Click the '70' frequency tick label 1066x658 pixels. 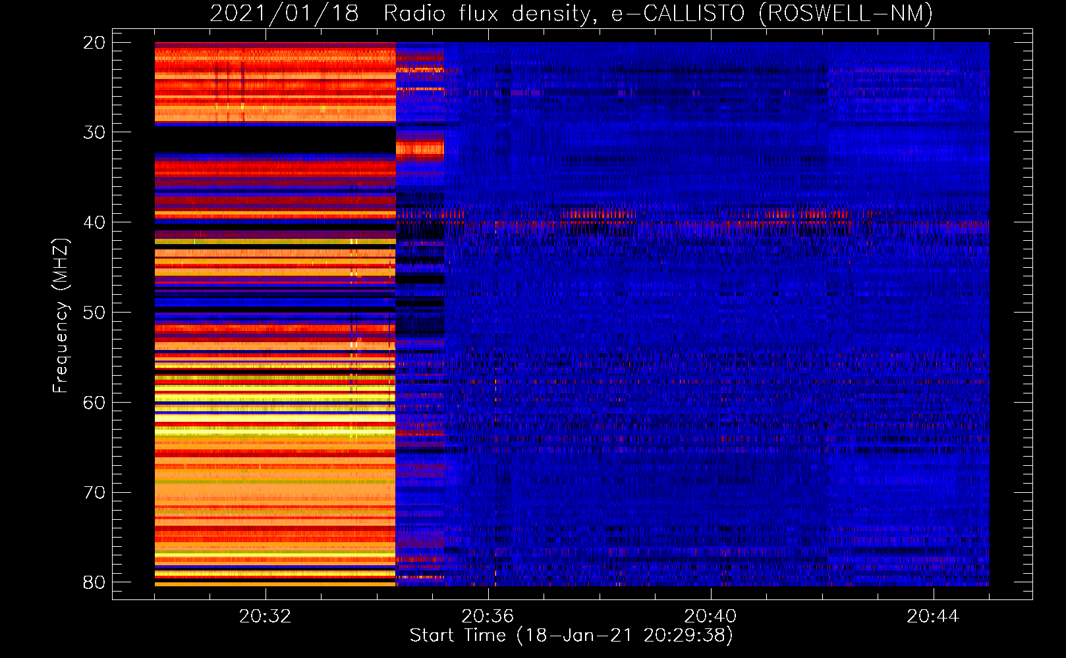(94, 493)
